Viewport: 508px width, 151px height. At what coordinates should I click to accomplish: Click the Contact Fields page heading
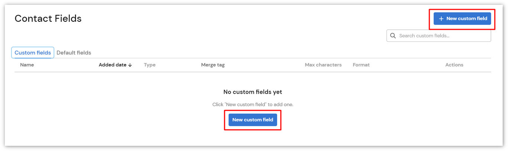pos(48,19)
